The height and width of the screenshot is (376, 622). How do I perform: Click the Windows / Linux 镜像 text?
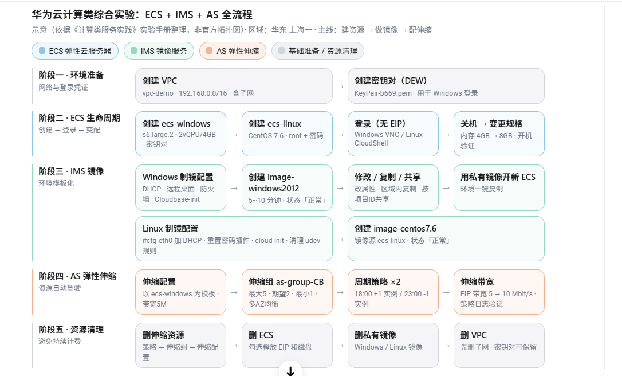tap(388, 347)
